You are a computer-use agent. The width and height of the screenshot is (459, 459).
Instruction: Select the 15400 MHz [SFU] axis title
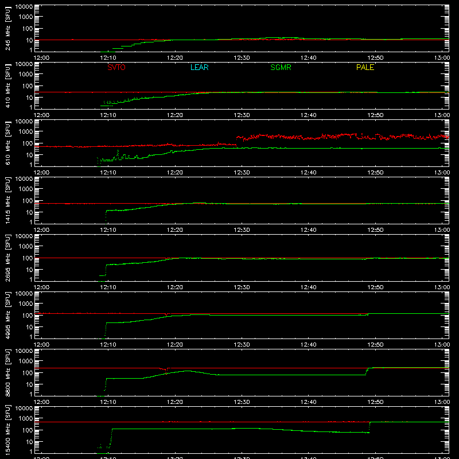pos(8,430)
